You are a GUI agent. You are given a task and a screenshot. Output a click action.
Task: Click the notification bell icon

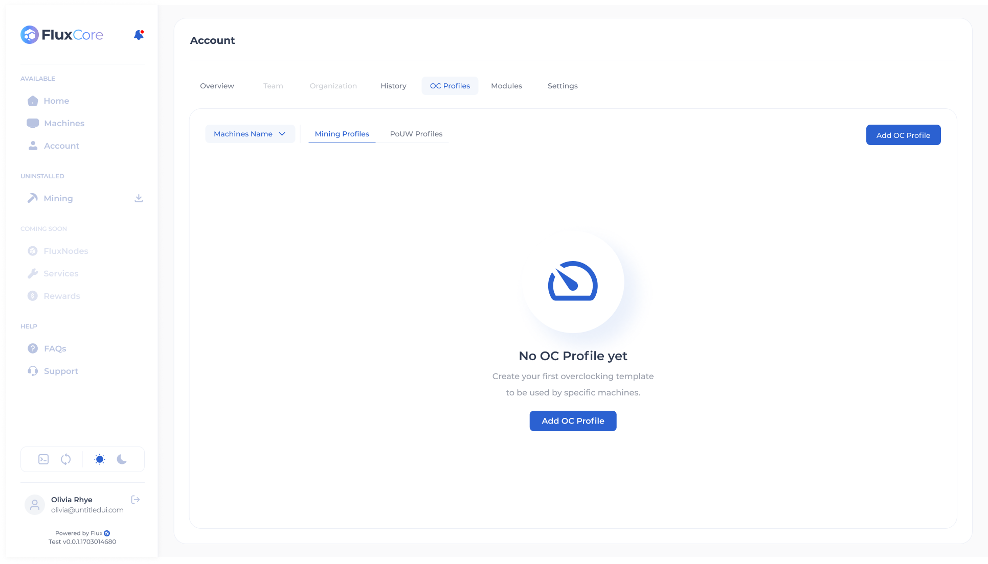coord(139,35)
